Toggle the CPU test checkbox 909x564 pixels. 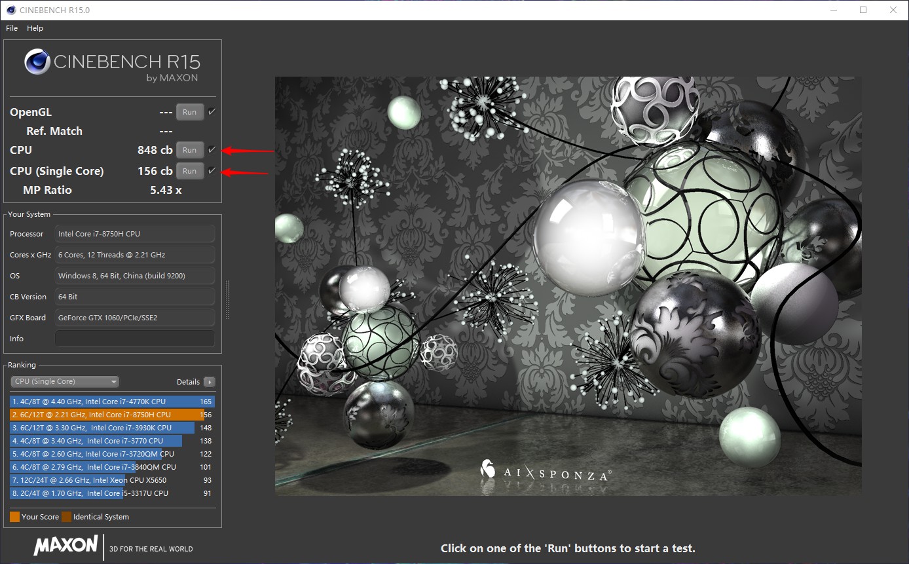[212, 150]
